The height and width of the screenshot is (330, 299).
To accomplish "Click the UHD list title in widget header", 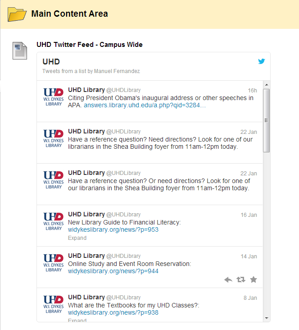I will click(51, 62).
